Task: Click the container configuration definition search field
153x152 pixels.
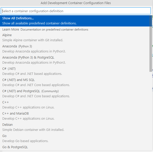Action: pyautogui.click(x=76, y=11)
